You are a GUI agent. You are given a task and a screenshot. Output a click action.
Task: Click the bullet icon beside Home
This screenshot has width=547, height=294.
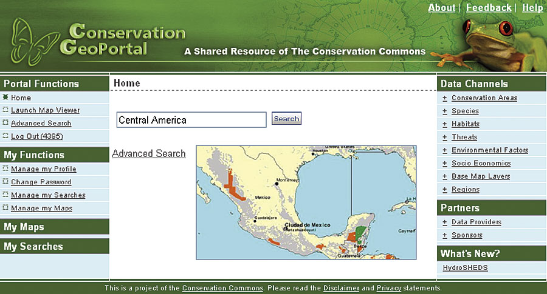pos(5,97)
